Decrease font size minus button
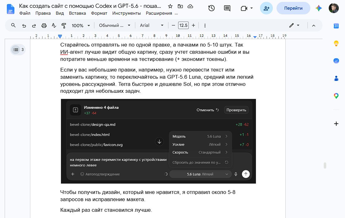The image size is (345, 218). pos(173,26)
